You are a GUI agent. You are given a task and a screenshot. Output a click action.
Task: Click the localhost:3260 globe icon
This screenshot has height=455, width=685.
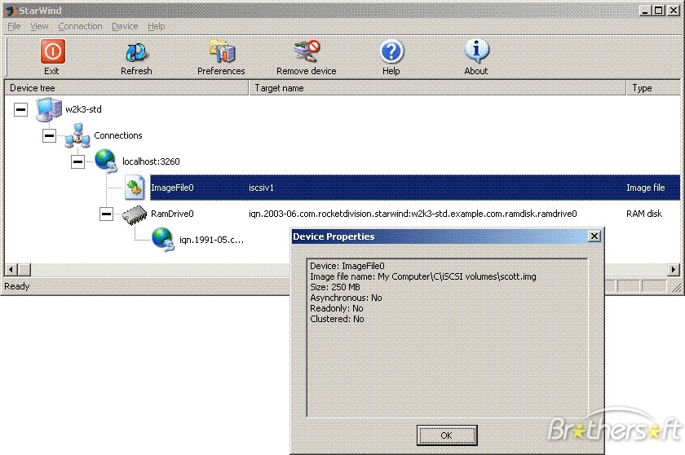pyautogui.click(x=106, y=161)
